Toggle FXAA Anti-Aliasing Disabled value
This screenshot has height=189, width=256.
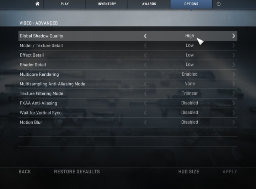pyautogui.click(x=190, y=103)
